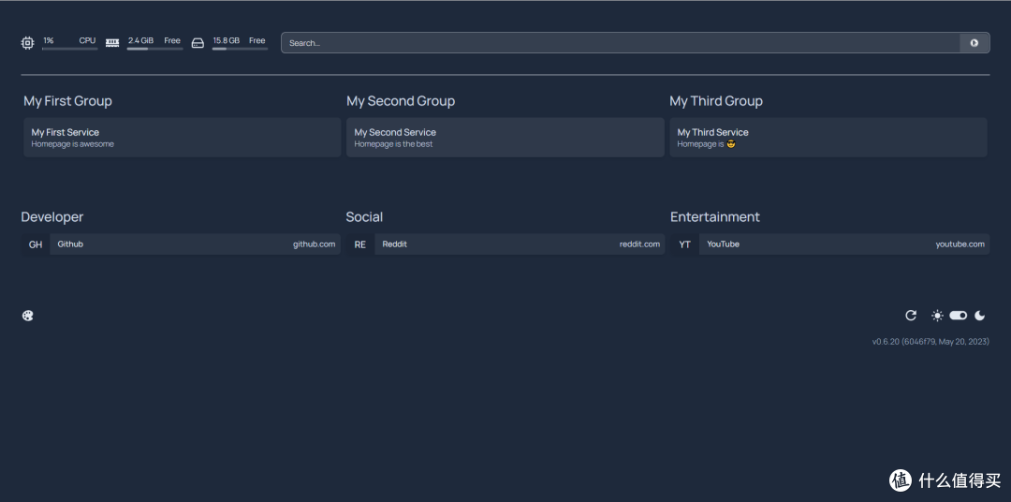This screenshot has width=1011, height=502.
Task: Open the My Third Service card
Action: [x=828, y=138]
